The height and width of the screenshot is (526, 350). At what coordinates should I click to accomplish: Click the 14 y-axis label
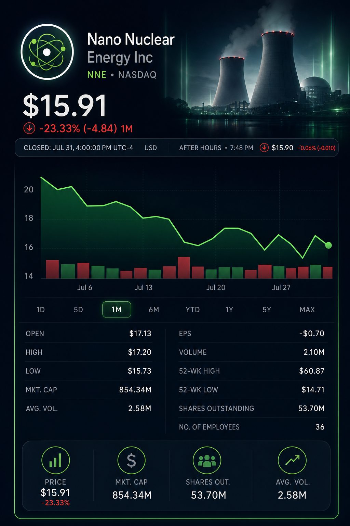coord(29,276)
